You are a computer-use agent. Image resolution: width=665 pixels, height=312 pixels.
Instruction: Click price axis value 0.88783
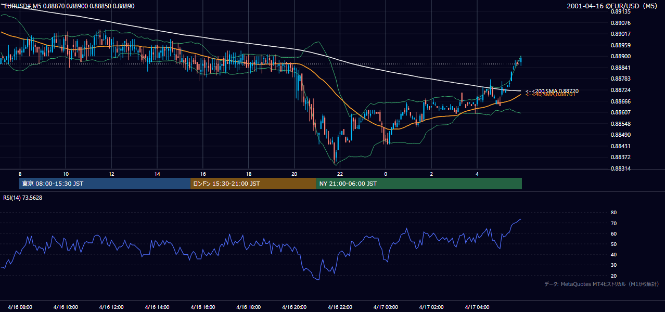coord(621,79)
